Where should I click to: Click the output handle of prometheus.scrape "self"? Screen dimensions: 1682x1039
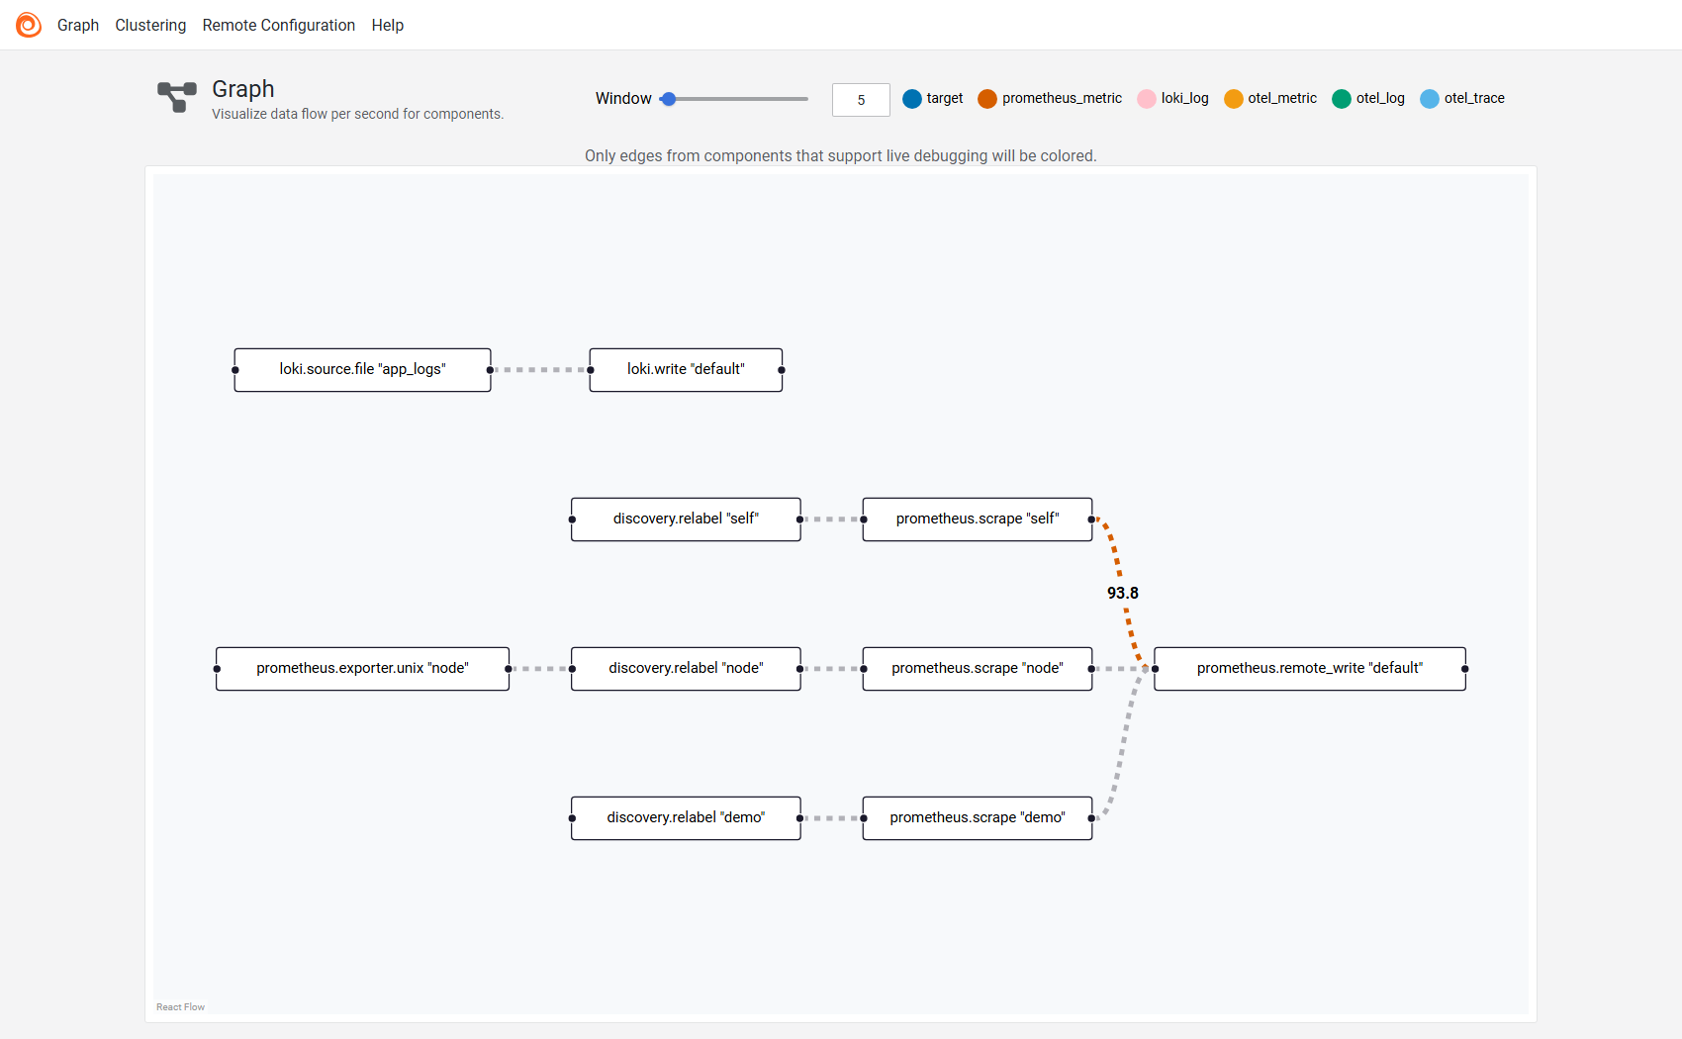click(x=1091, y=519)
